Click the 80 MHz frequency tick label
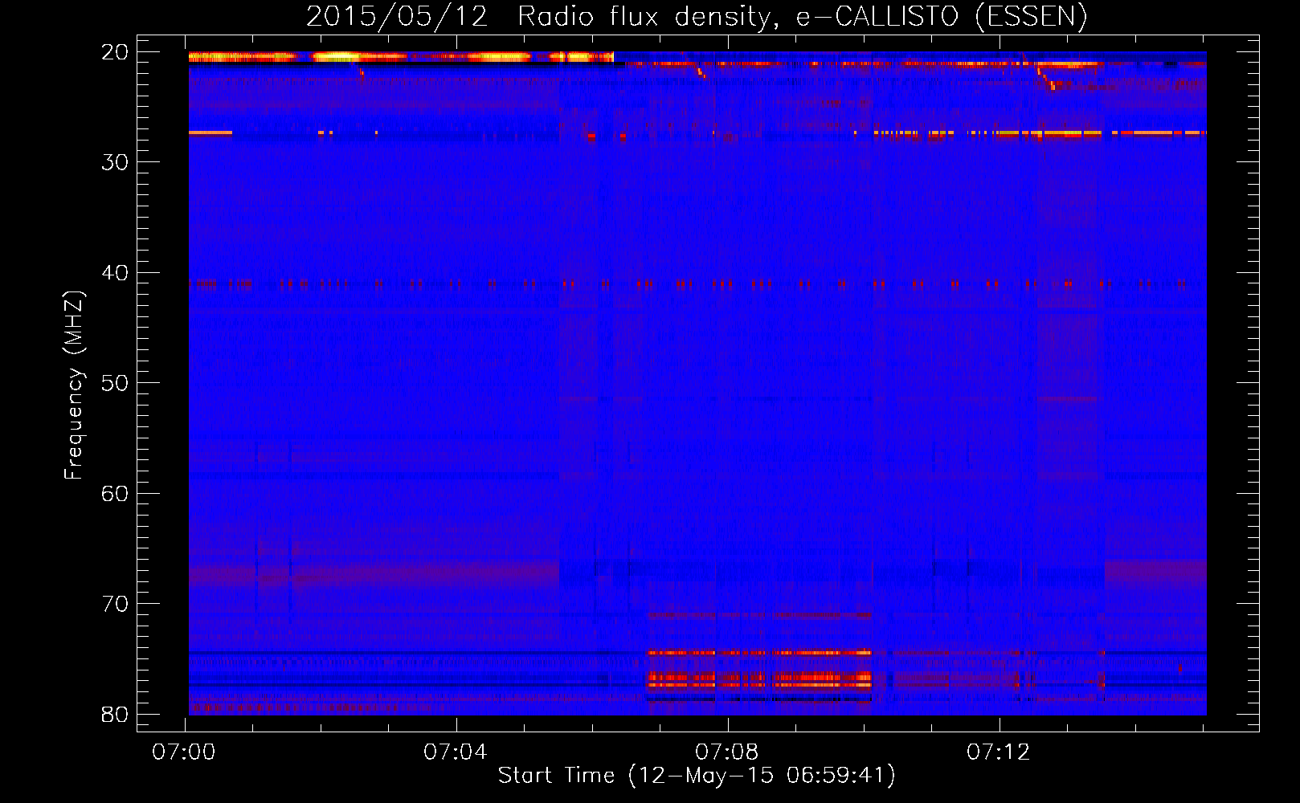The width and height of the screenshot is (1300, 803). (x=115, y=715)
